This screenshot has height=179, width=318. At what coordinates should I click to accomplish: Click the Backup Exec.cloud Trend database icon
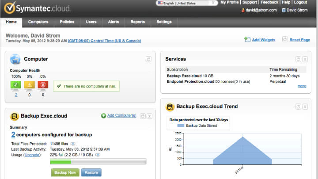point(170,107)
